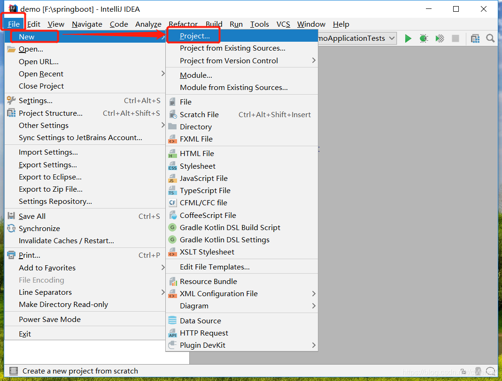
Task: Click the gray Stop square icon
Action: [x=455, y=38]
